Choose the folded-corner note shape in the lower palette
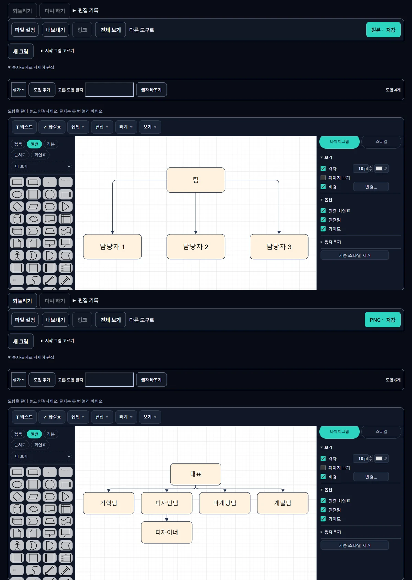 click(17, 533)
